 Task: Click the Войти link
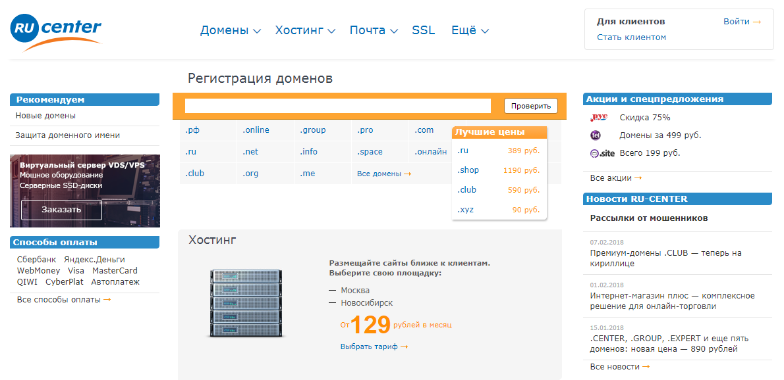(735, 21)
